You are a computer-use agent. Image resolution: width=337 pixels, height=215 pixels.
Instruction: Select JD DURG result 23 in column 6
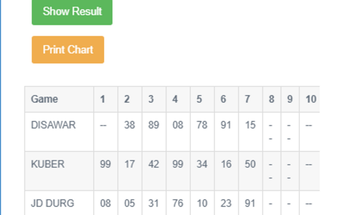coord(226,204)
